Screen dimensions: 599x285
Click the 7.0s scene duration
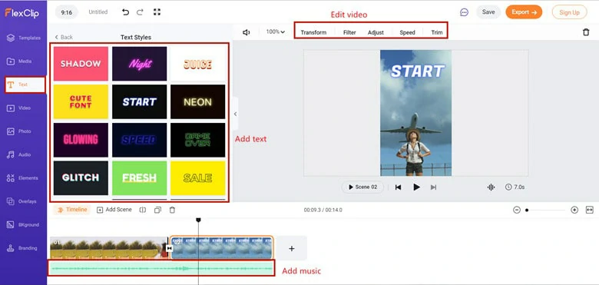(x=515, y=187)
